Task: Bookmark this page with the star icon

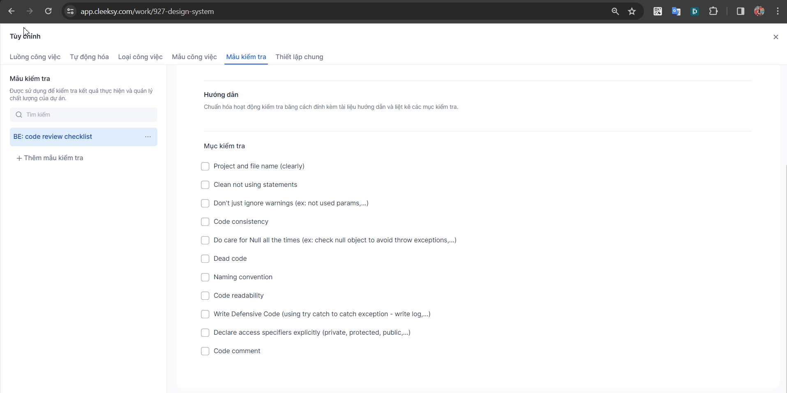Action: 632,11
